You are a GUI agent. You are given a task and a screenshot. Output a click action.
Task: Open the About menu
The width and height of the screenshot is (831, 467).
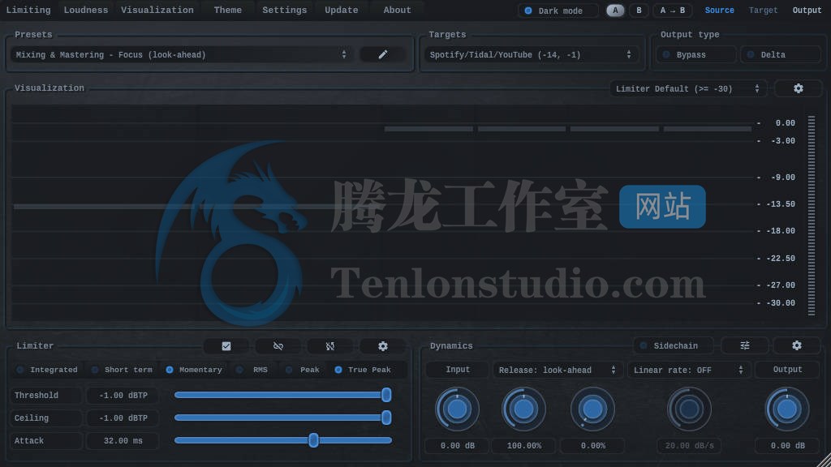coord(398,10)
